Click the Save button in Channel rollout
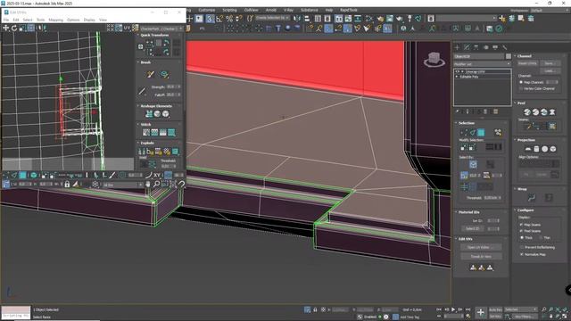The image size is (571, 321). click(x=550, y=63)
